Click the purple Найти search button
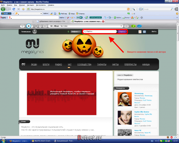Image resolution: width=179 pixels, height=143 pixels. 122,32
